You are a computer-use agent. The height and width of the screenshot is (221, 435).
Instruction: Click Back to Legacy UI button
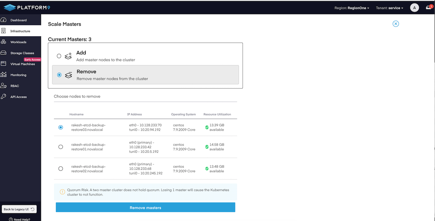pyautogui.click(x=19, y=209)
